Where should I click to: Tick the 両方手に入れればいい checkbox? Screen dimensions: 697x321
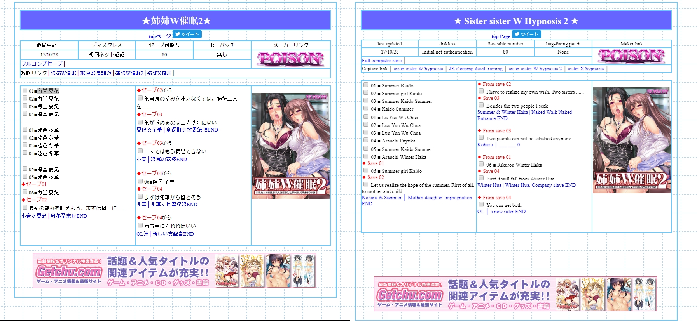140,225
